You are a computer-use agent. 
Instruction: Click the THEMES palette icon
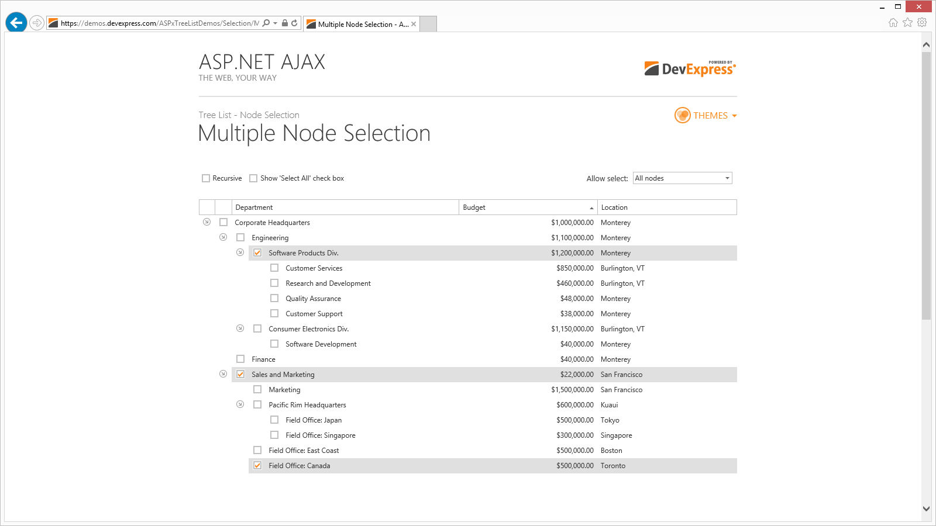pyautogui.click(x=683, y=115)
